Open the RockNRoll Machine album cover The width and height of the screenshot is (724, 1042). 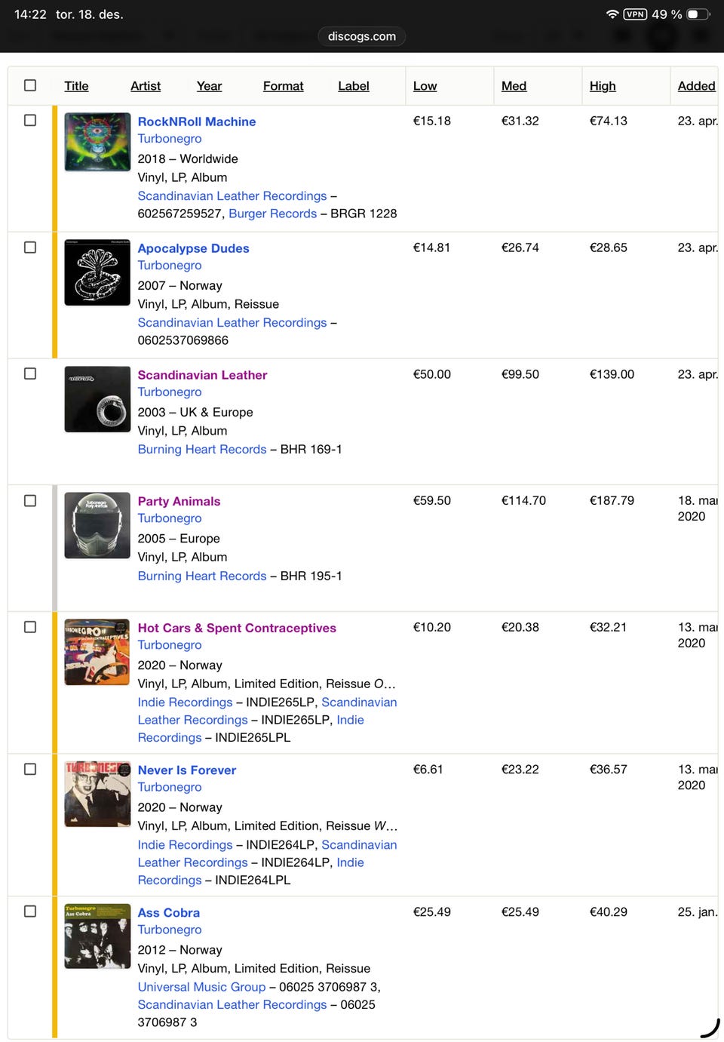point(97,142)
